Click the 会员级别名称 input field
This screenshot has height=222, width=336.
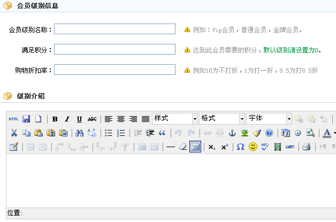pos(114,29)
